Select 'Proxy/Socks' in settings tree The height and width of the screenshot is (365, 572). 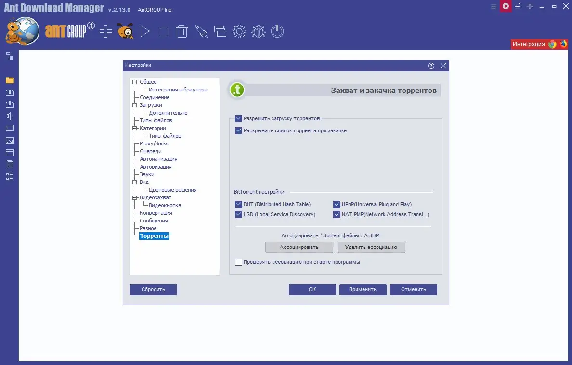tap(154, 144)
